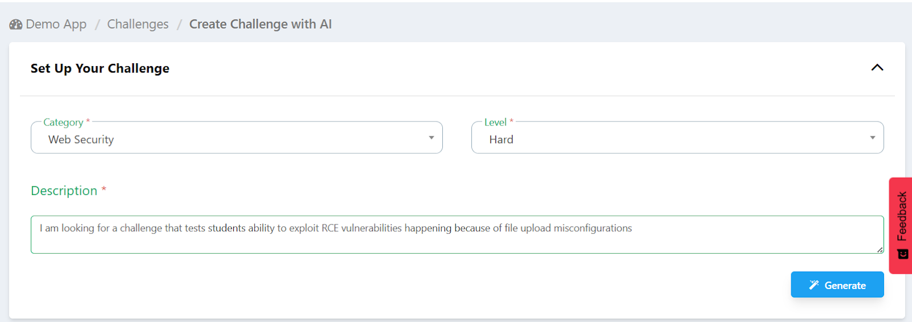Click the Create Challenge with AI breadcrumb
Image resolution: width=912 pixels, height=322 pixels.
click(x=260, y=25)
